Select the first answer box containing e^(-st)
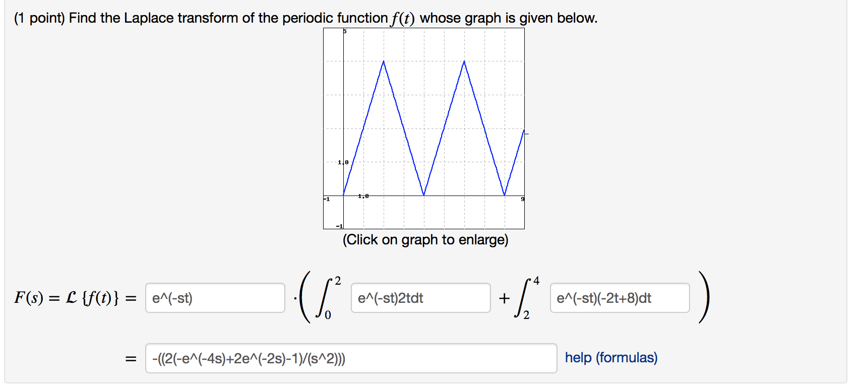 tap(215, 298)
